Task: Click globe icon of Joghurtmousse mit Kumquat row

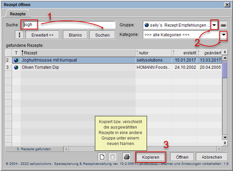Action: (x=16, y=60)
